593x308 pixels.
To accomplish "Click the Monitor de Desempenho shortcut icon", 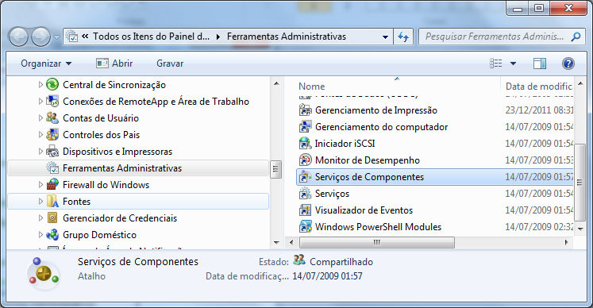I will [x=305, y=160].
